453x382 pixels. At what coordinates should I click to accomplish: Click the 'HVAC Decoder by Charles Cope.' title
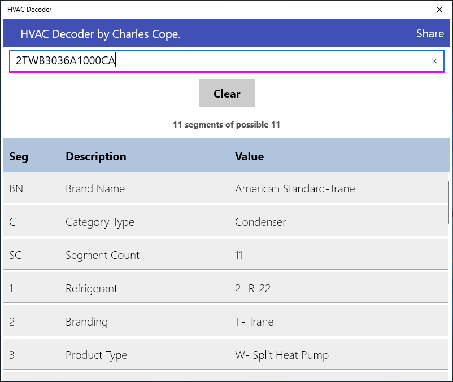point(100,34)
